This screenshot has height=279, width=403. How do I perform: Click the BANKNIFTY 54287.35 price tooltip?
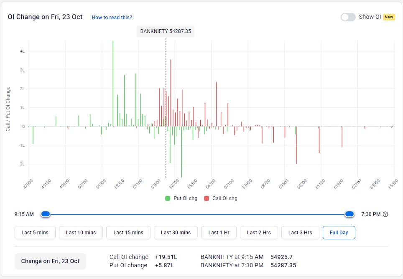coord(166,31)
